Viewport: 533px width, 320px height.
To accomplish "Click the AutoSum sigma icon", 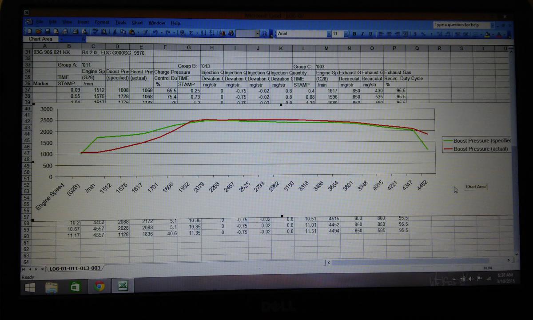I will click(191, 33).
